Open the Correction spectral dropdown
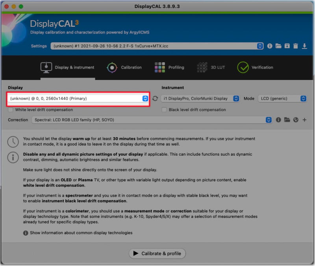 tap(152, 120)
